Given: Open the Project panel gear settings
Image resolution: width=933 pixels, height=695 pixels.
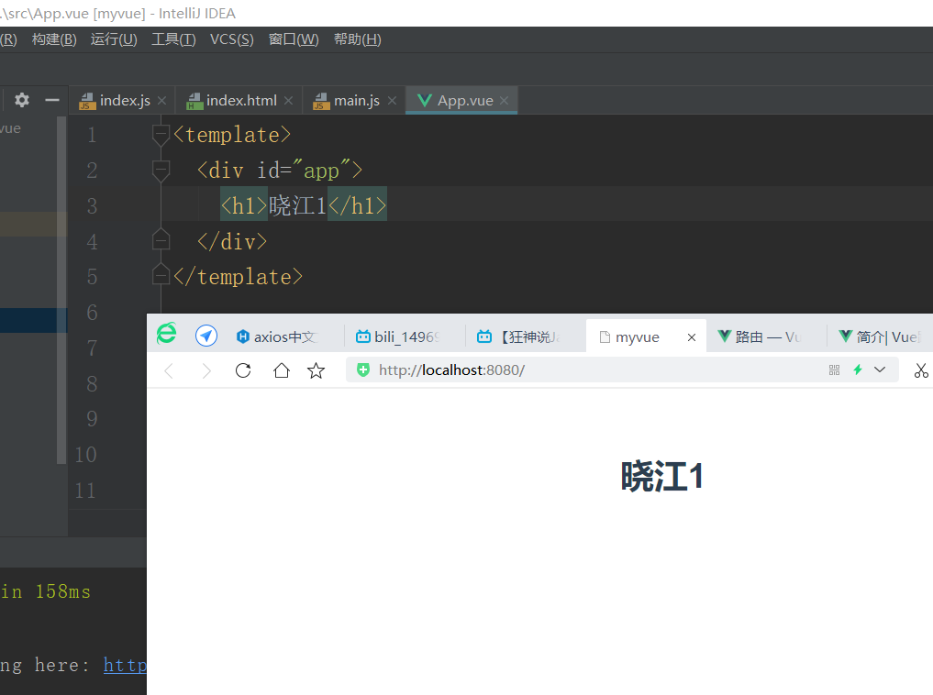Looking at the screenshot, I should coord(22,100).
